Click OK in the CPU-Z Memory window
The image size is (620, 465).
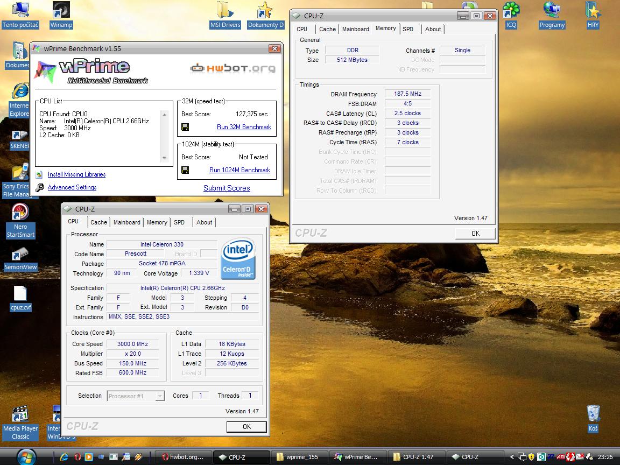[x=475, y=233]
